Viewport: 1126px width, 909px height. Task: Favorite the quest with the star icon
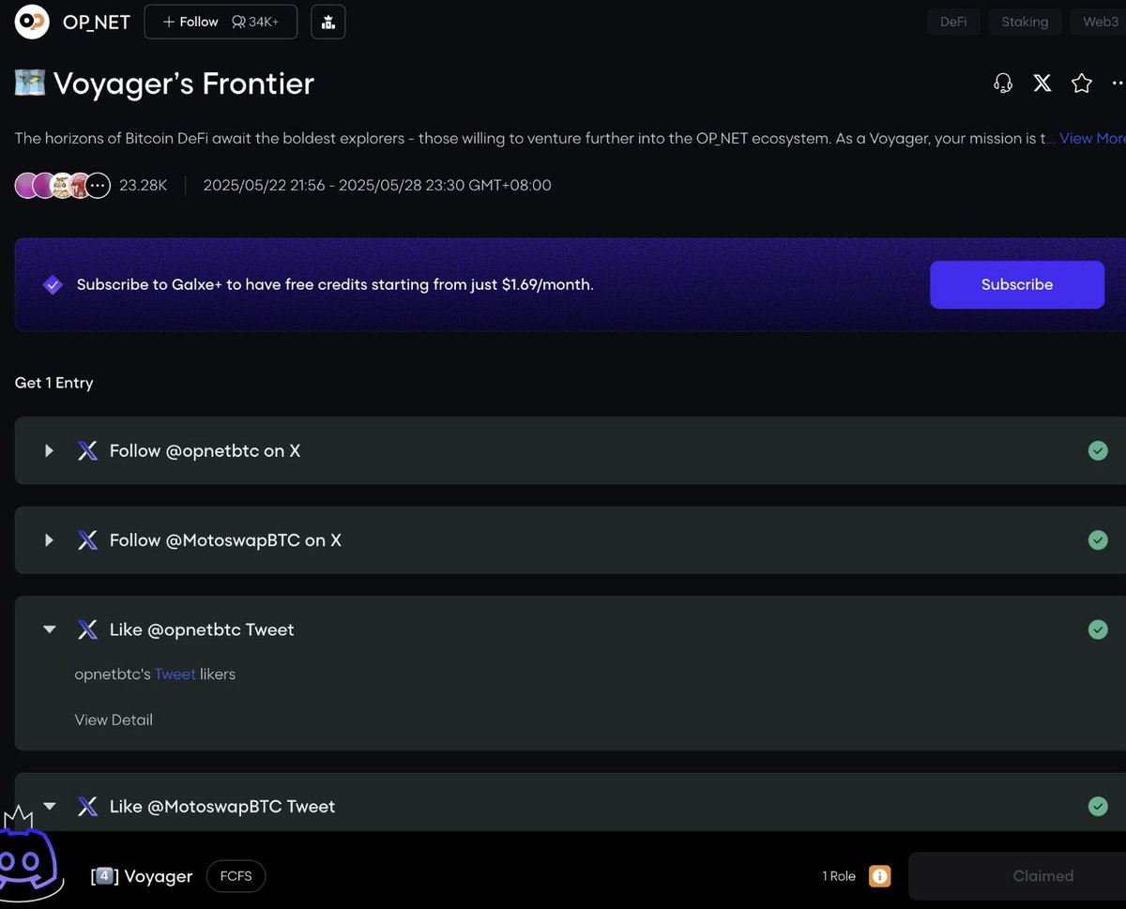tap(1082, 83)
